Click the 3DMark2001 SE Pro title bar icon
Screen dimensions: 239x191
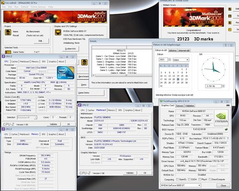pos(2,3)
